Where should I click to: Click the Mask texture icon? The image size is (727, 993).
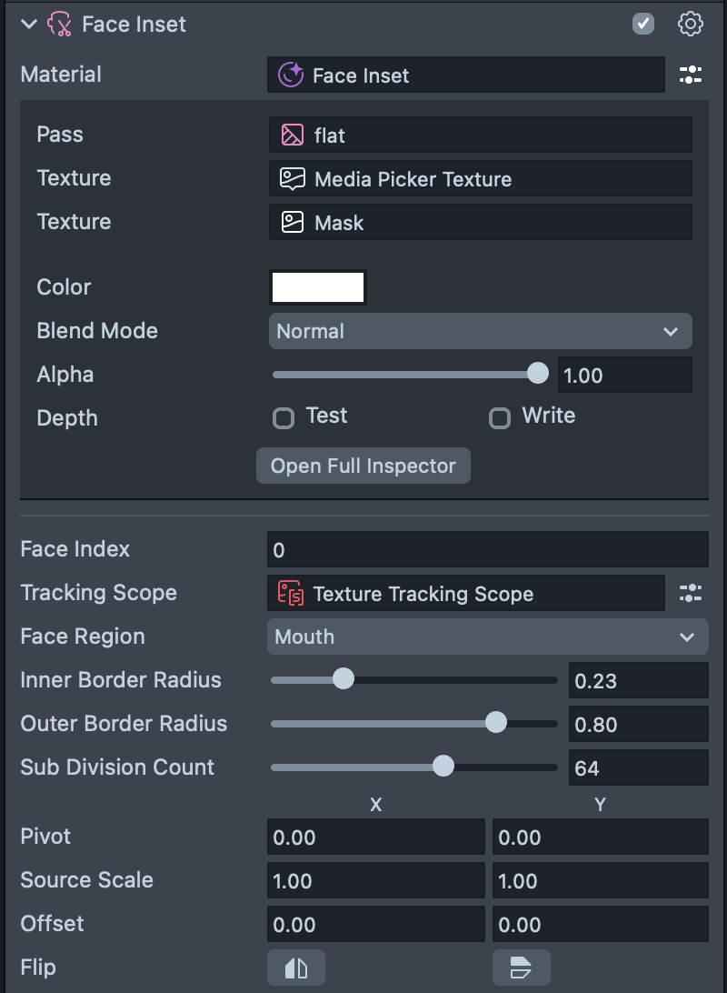pyautogui.click(x=292, y=223)
